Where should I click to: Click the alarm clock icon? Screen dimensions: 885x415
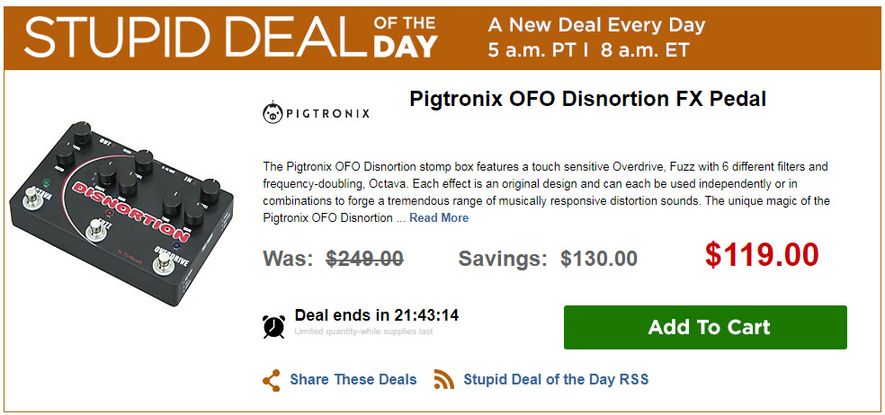[273, 326]
